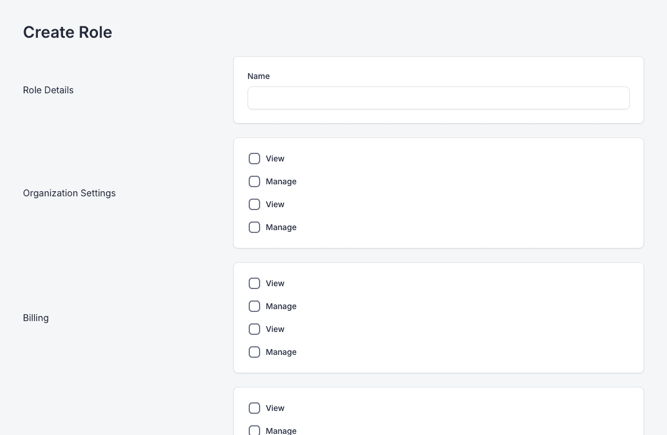Screen dimensions: 667x435
Task: Toggle the second View checkbox in Billing
Action: pyautogui.click(x=254, y=329)
